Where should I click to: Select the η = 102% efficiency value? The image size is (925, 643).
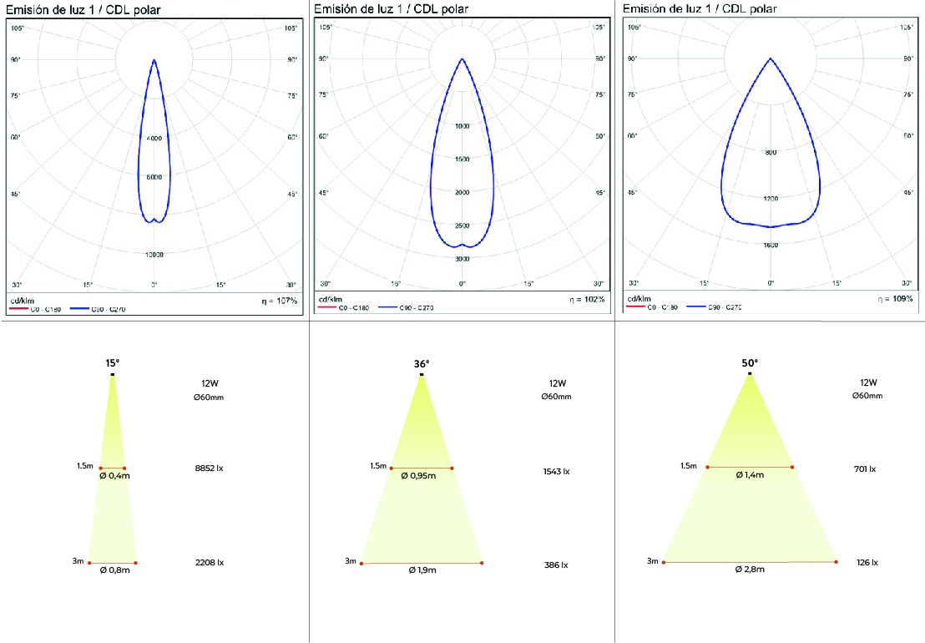584,298
